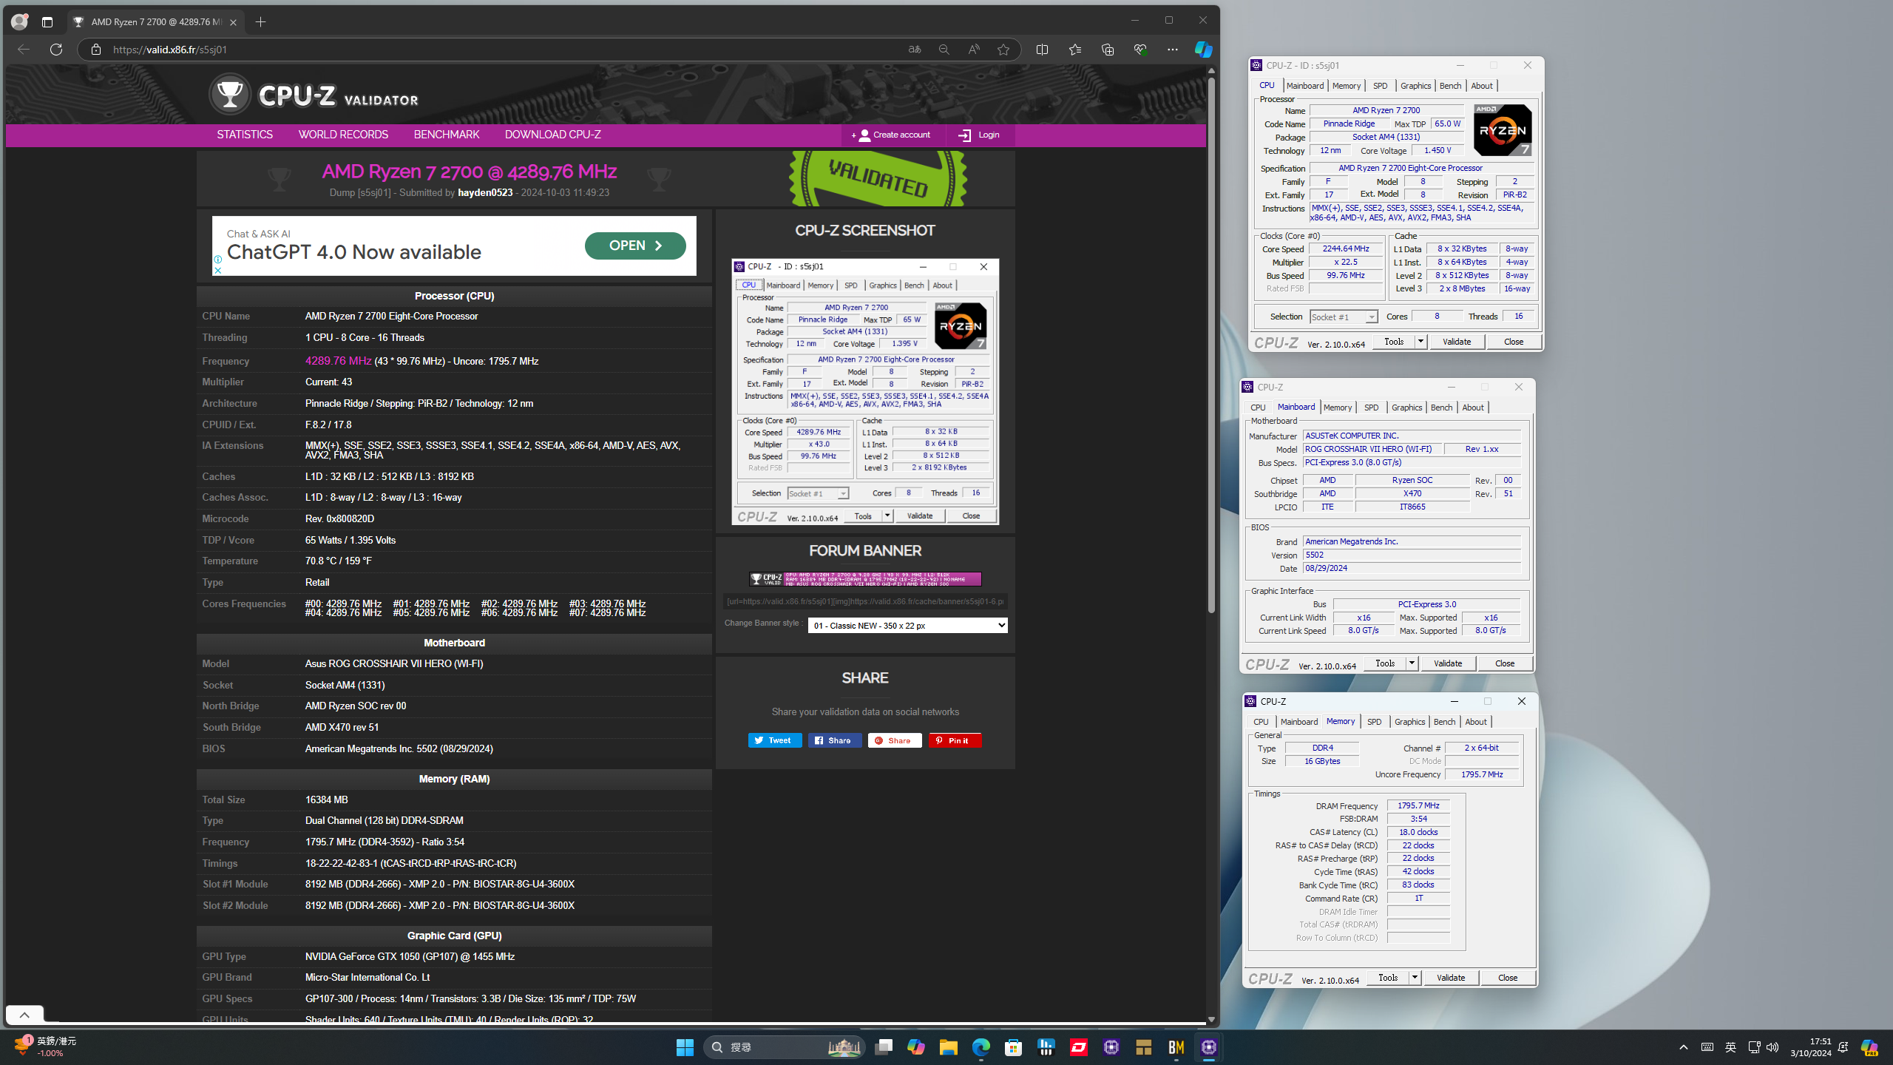Switch to Mainboard tab in CPU-Z ID s5sj01 window
1893x1065 pixels.
pyautogui.click(x=1305, y=86)
